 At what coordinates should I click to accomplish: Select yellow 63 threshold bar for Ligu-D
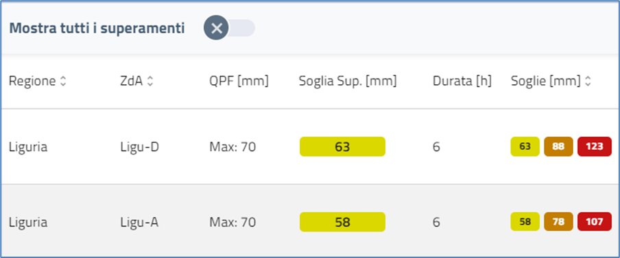342,146
